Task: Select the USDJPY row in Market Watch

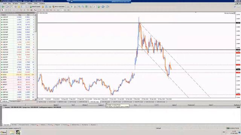Action: (x=18, y=24)
